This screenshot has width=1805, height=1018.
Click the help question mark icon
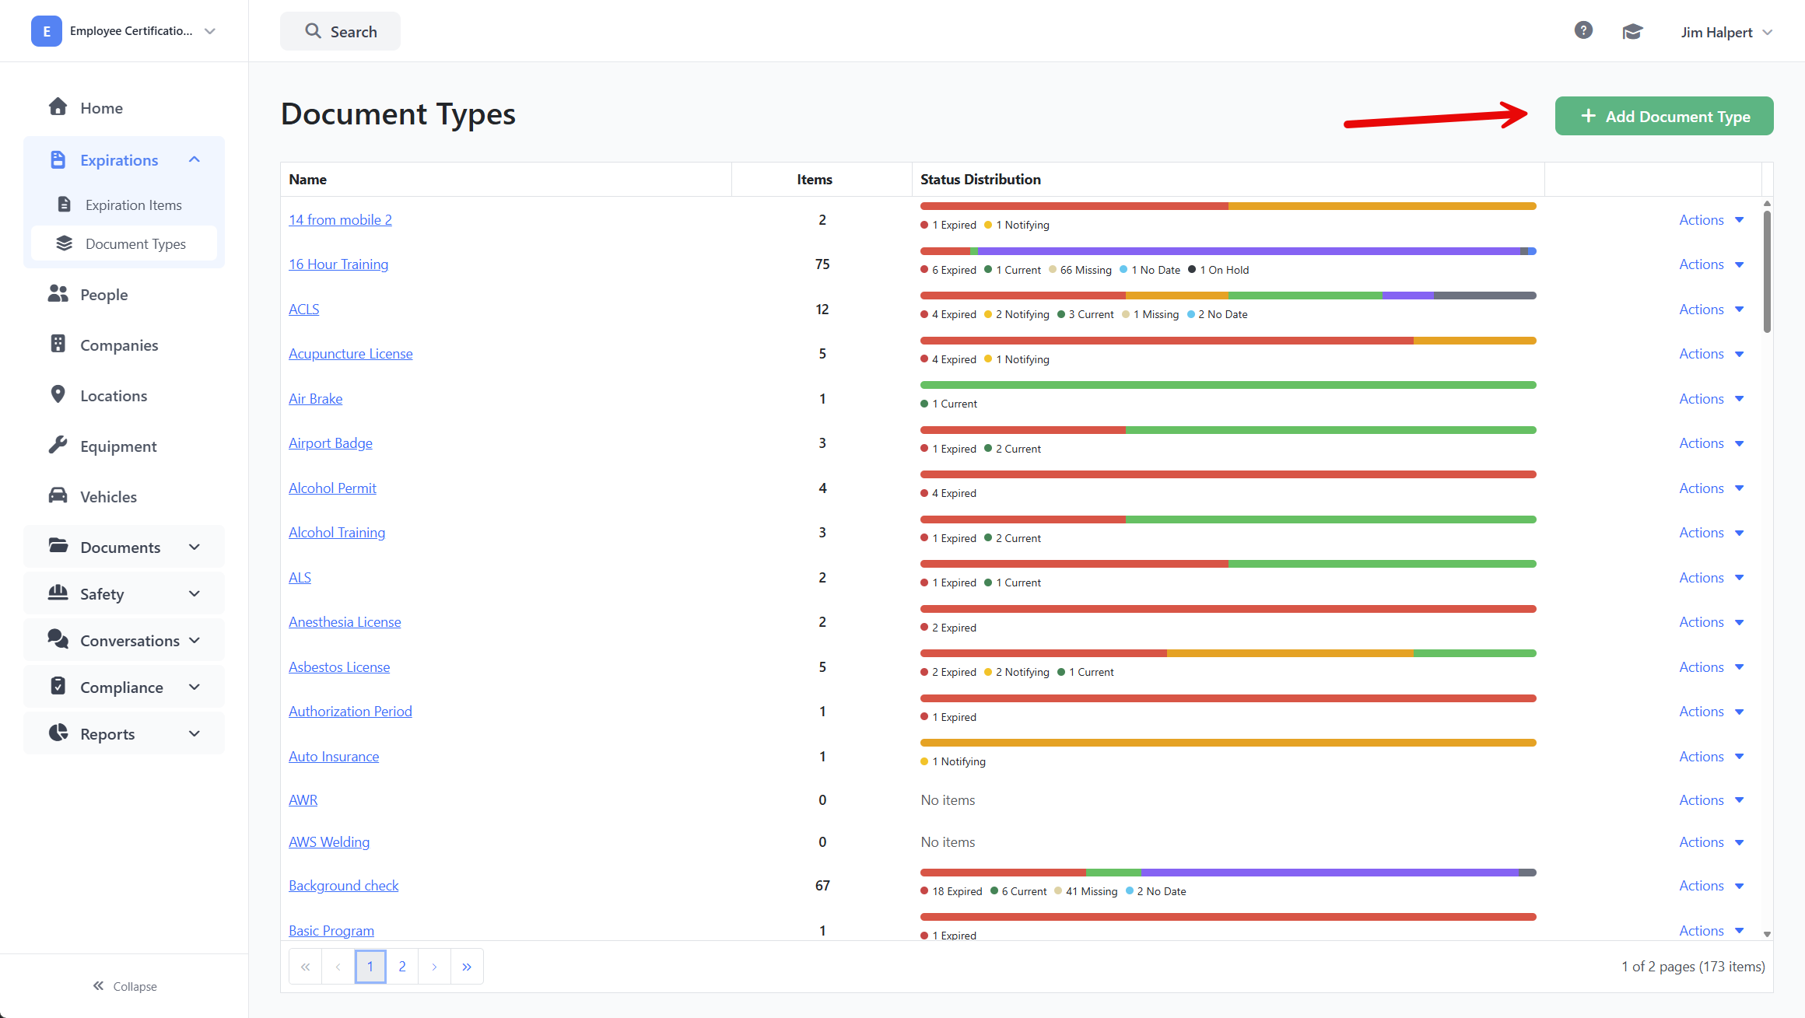(x=1583, y=30)
